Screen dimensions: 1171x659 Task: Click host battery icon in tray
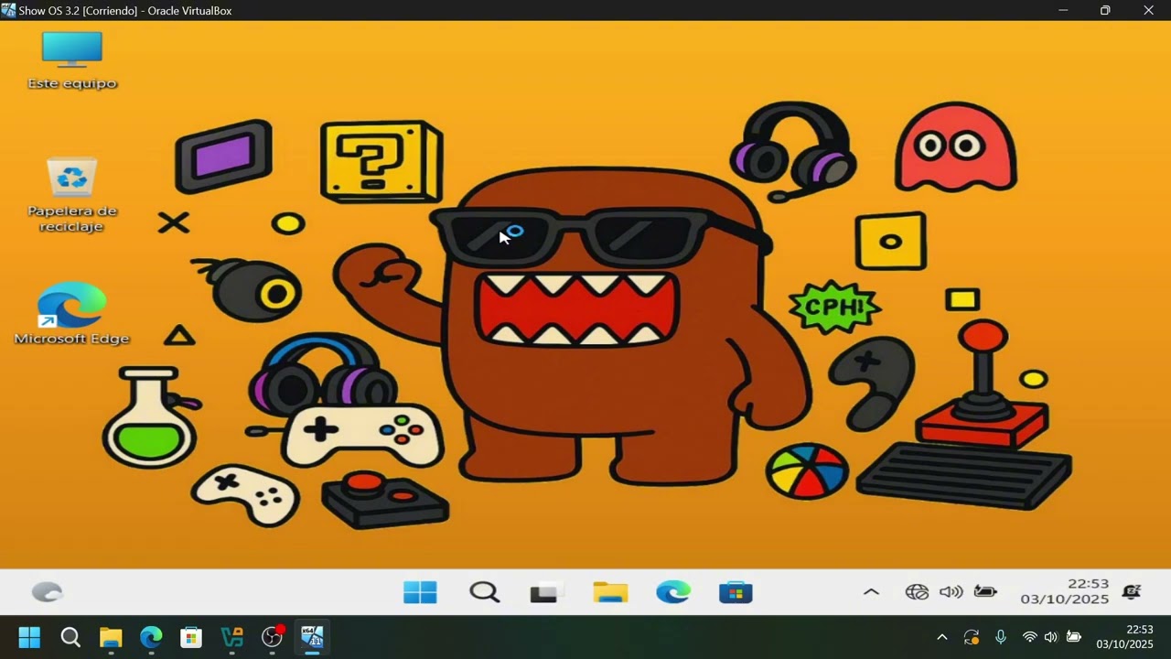1074,637
